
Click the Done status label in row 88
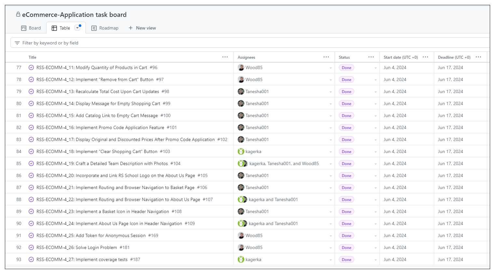click(x=346, y=199)
